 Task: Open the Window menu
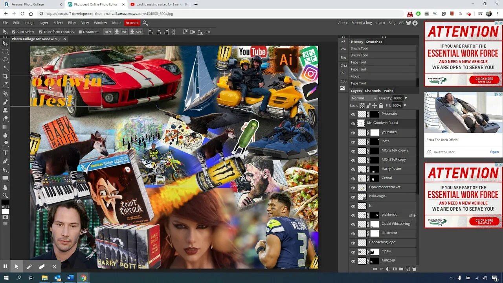point(100,23)
